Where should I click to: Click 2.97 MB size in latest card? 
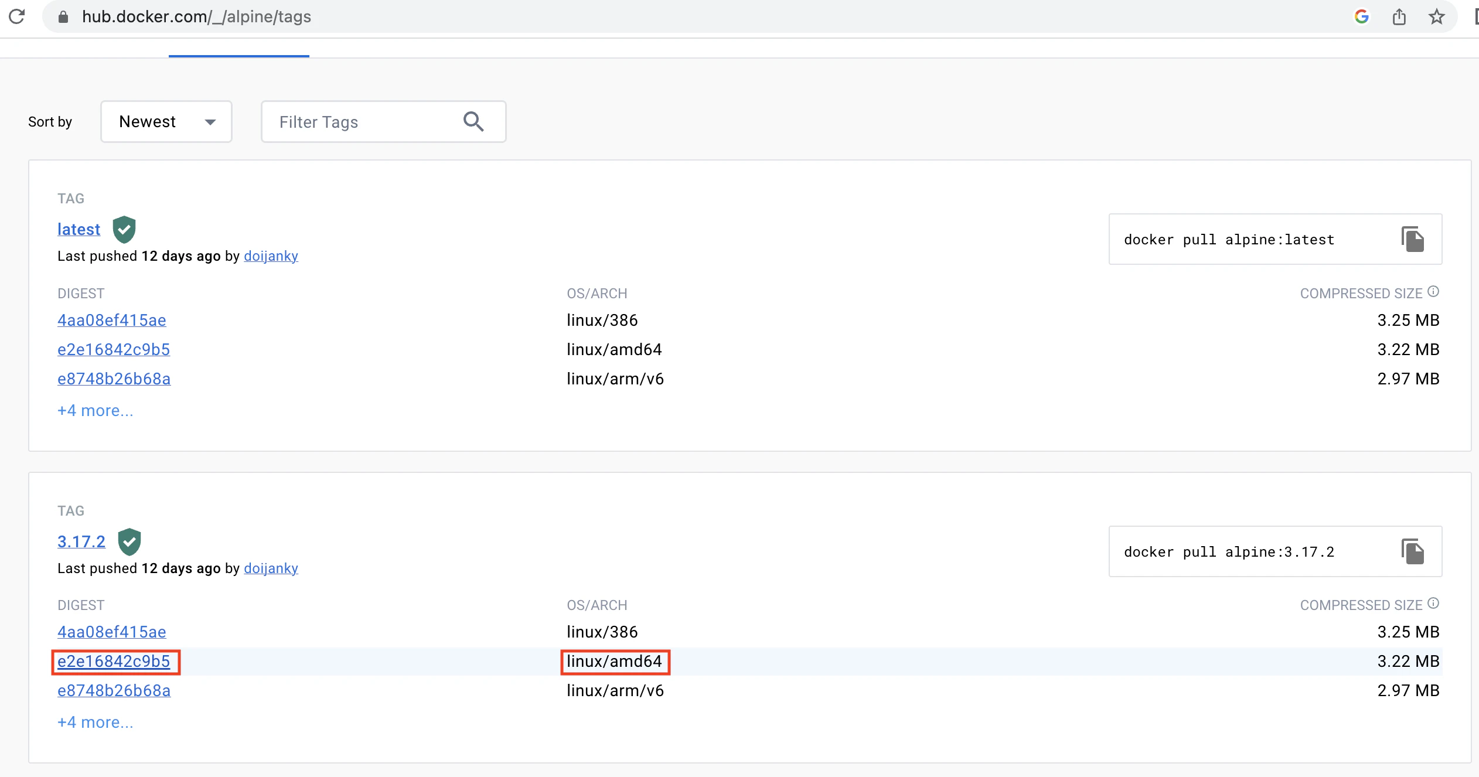[x=1408, y=379]
